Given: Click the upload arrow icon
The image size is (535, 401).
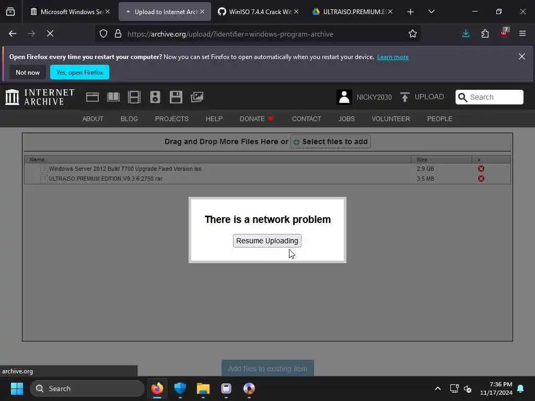Looking at the screenshot, I should tap(405, 97).
